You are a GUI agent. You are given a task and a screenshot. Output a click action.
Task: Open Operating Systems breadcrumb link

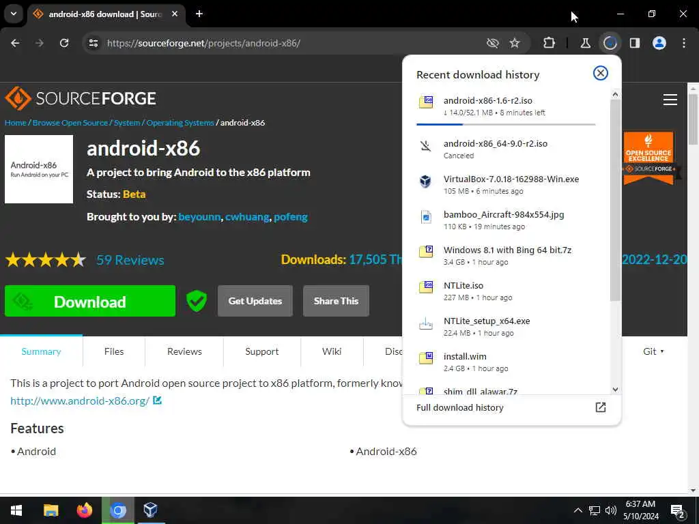coord(180,123)
